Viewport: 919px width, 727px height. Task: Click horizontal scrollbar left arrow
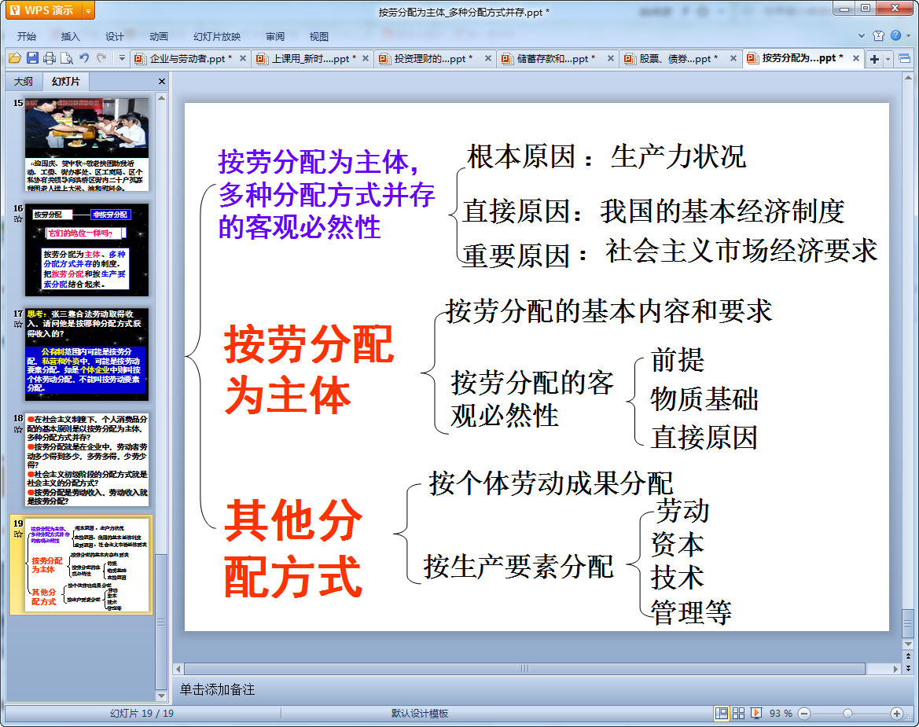coord(178,668)
